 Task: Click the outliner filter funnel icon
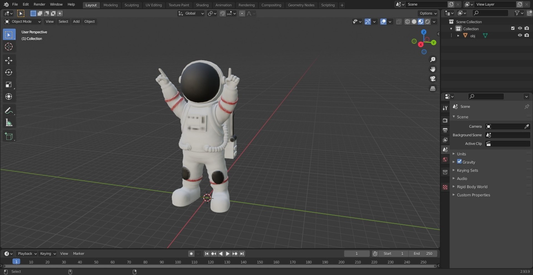[x=517, y=13]
